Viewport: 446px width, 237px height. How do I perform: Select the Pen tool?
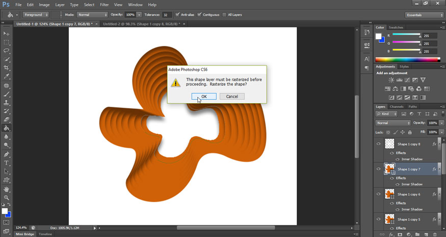coord(6,155)
